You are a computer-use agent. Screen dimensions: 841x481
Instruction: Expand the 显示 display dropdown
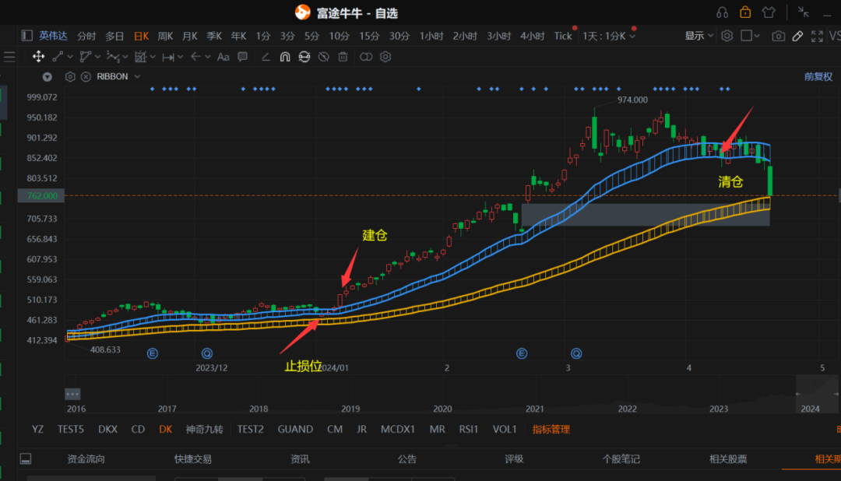[698, 36]
